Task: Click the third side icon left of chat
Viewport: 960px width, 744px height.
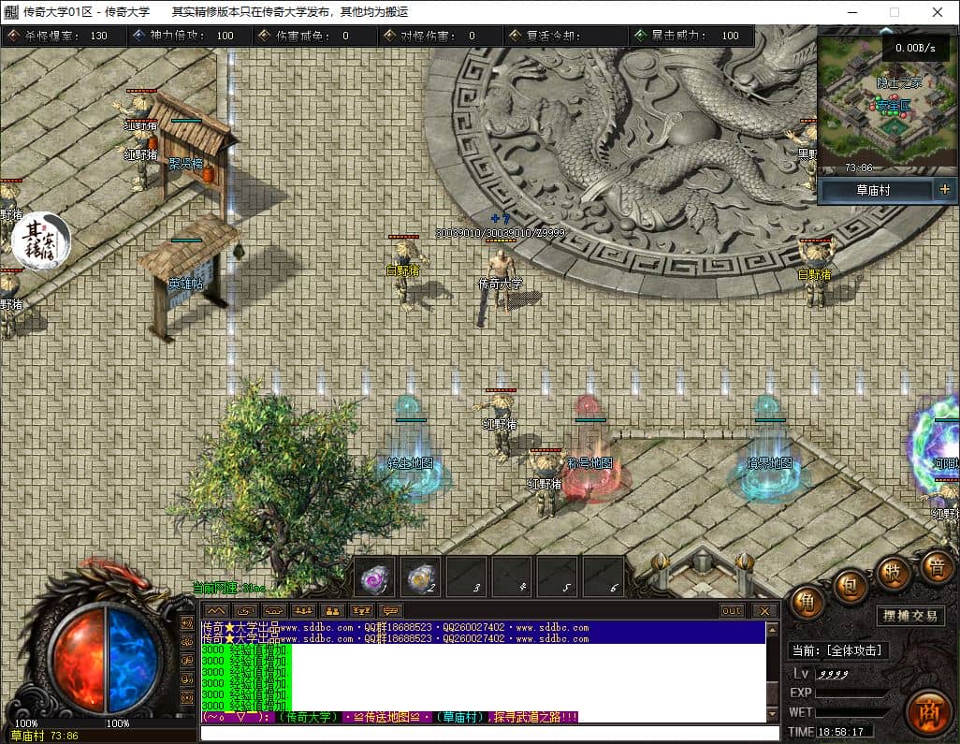Action: click(187, 661)
